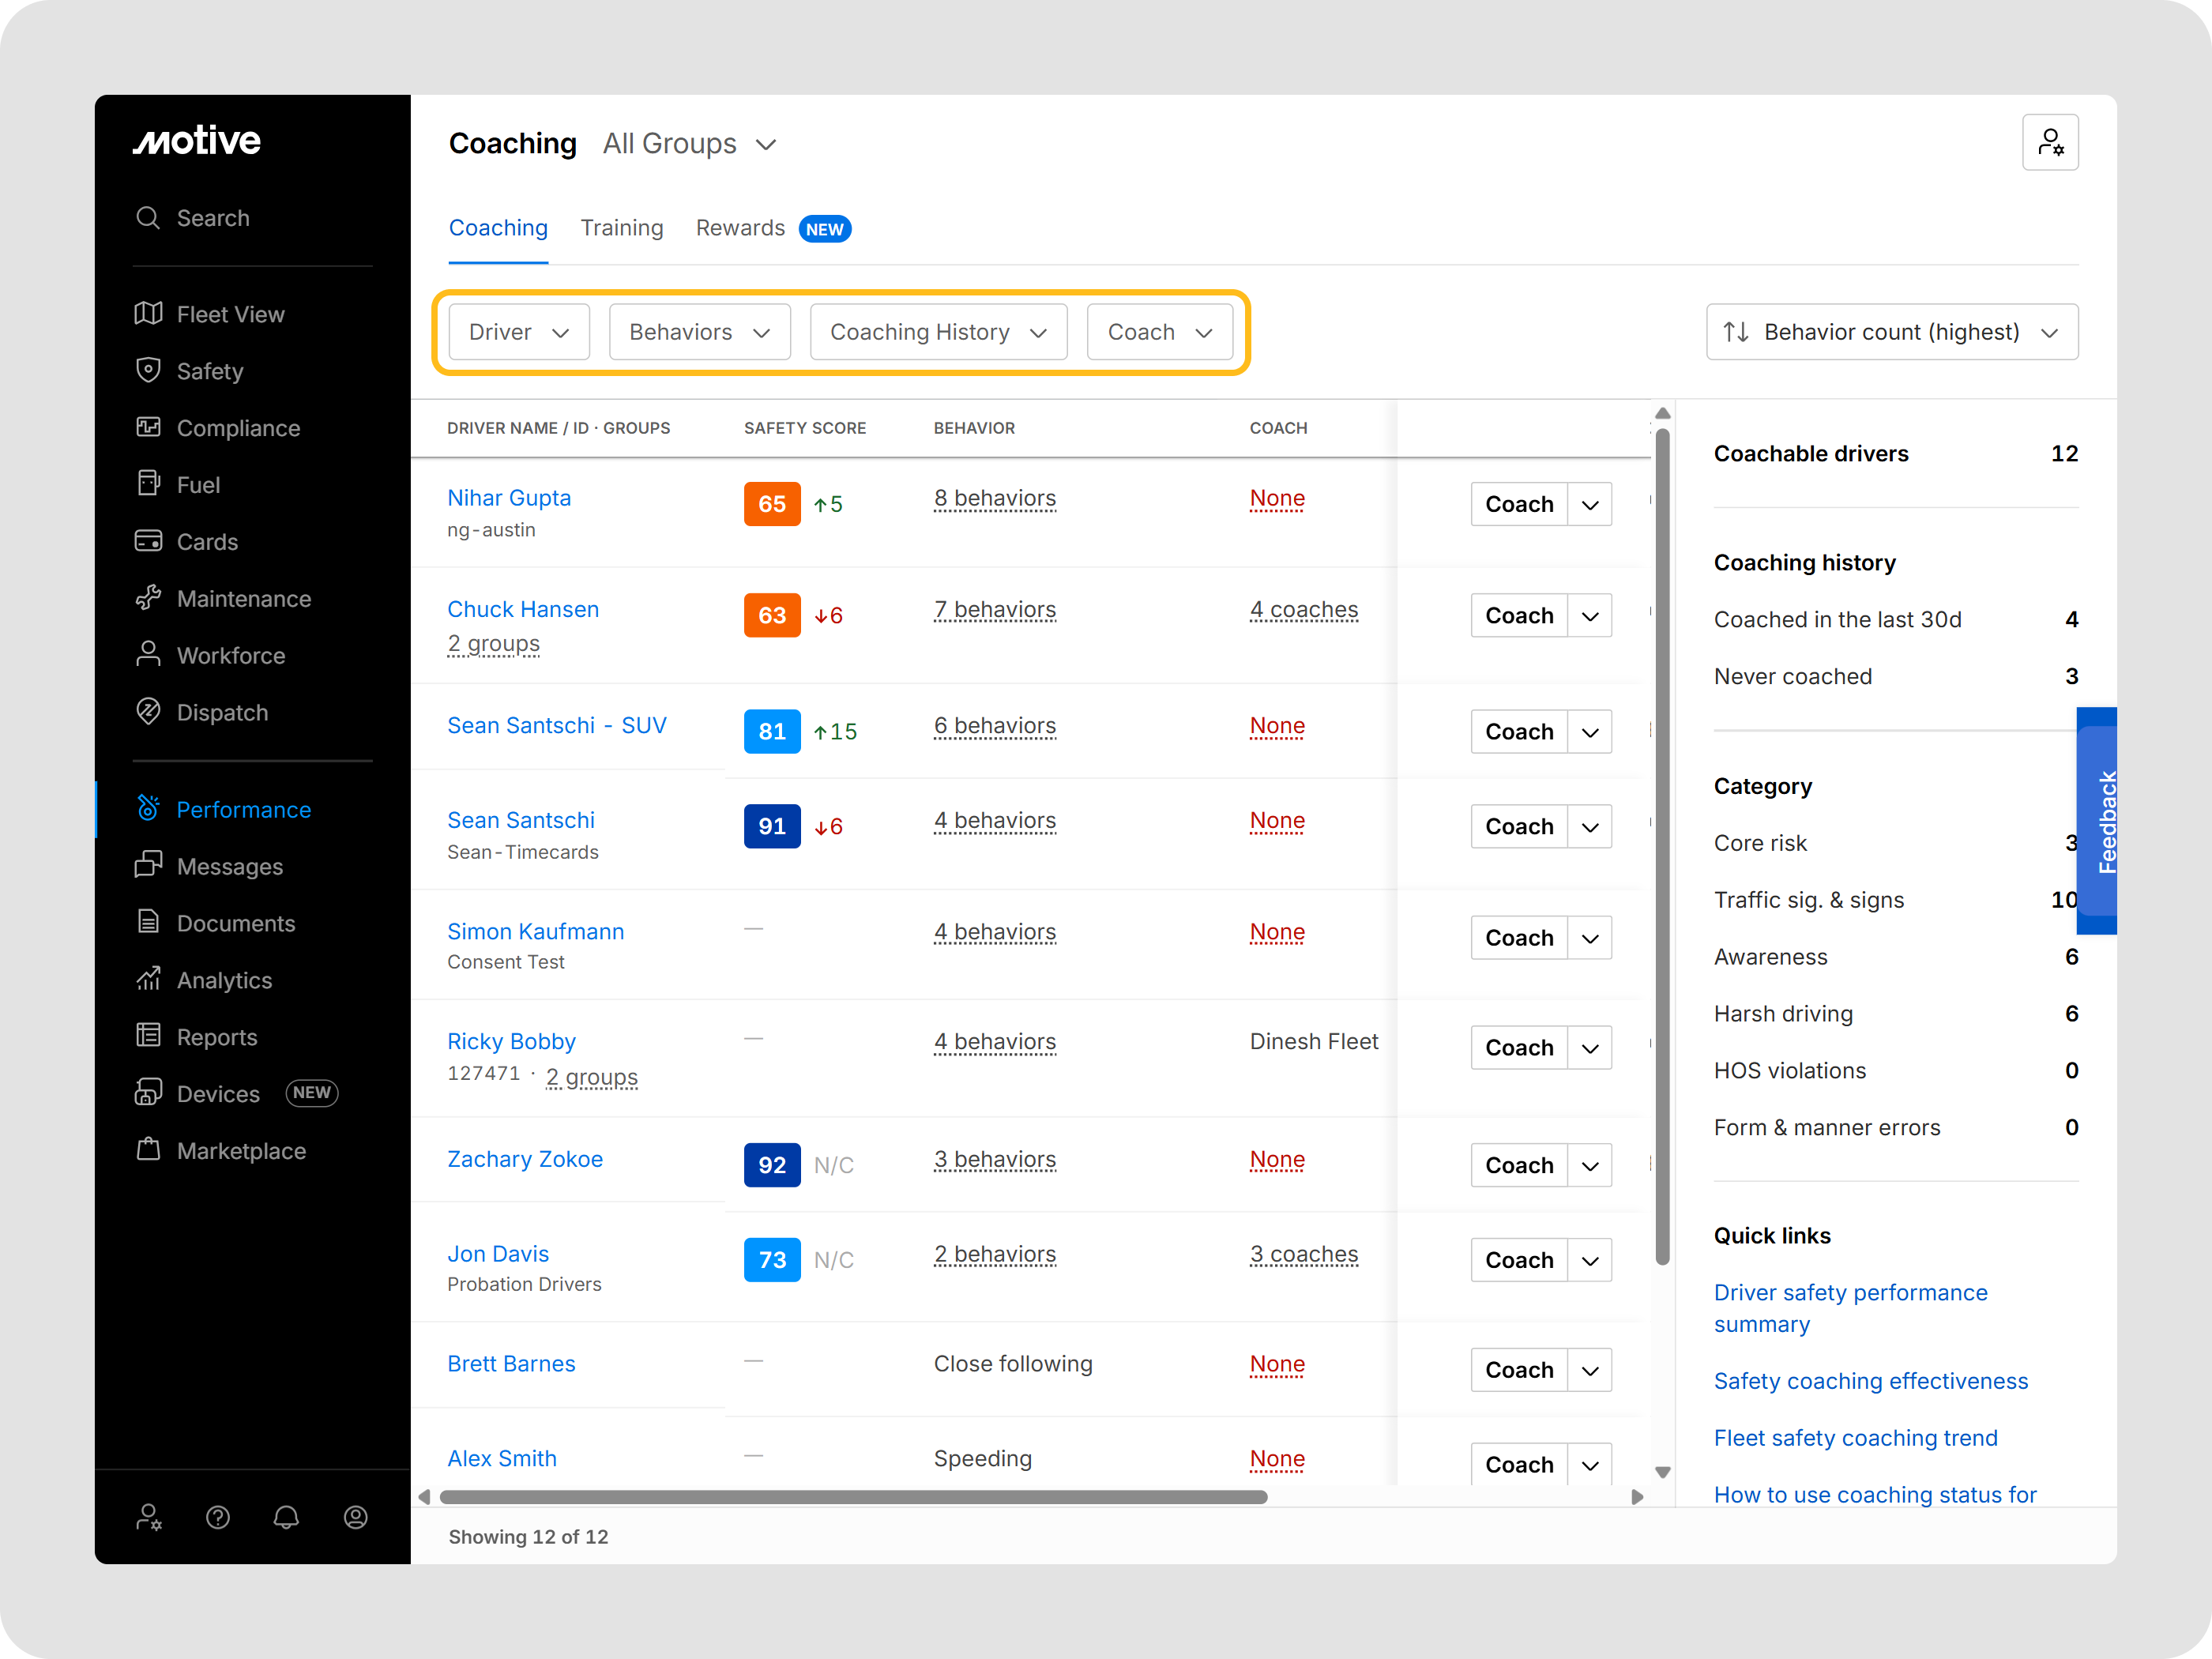This screenshot has height=1659, width=2212.
Task: Expand the Driver filter dropdown
Action: (518, 332)
